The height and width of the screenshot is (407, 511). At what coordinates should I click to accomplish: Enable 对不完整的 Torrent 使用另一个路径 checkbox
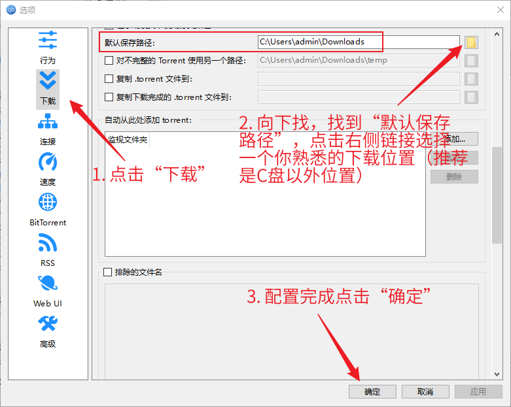[109, 61]
